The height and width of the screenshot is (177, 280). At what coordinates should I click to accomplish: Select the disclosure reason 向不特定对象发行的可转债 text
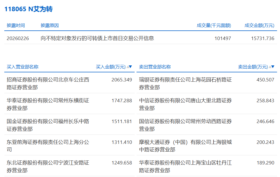pyautogui.click(x=97, y=38)
